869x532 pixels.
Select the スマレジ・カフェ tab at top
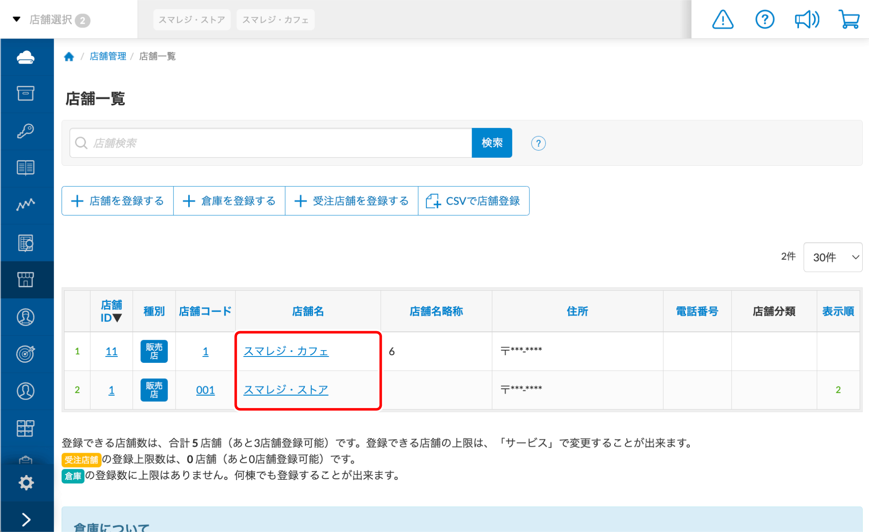(x=275, y=20)
